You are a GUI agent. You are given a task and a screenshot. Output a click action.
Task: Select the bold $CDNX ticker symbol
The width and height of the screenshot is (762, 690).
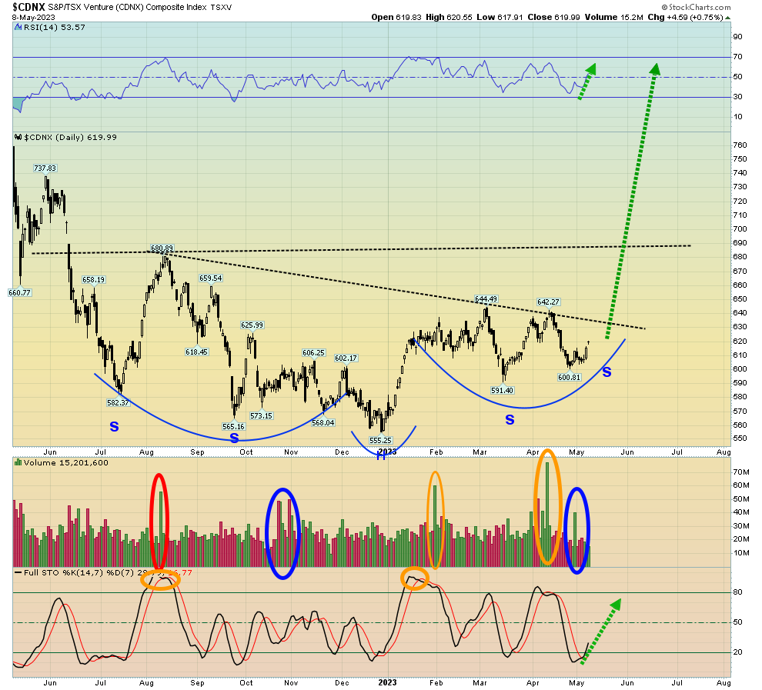click(x=29, y=7)
